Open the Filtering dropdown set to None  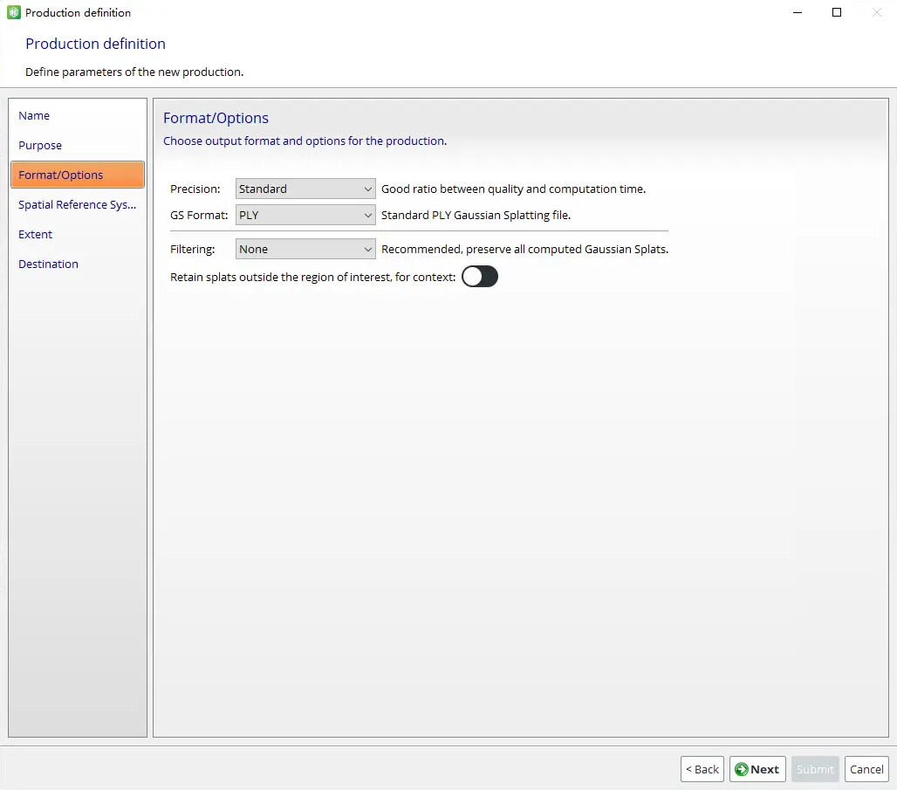click(x=305, y=249)
